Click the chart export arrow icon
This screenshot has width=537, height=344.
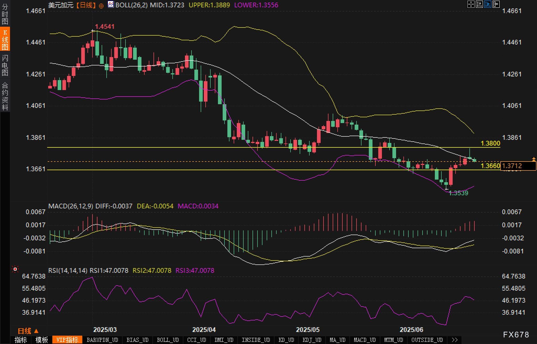tap(496, 4)
